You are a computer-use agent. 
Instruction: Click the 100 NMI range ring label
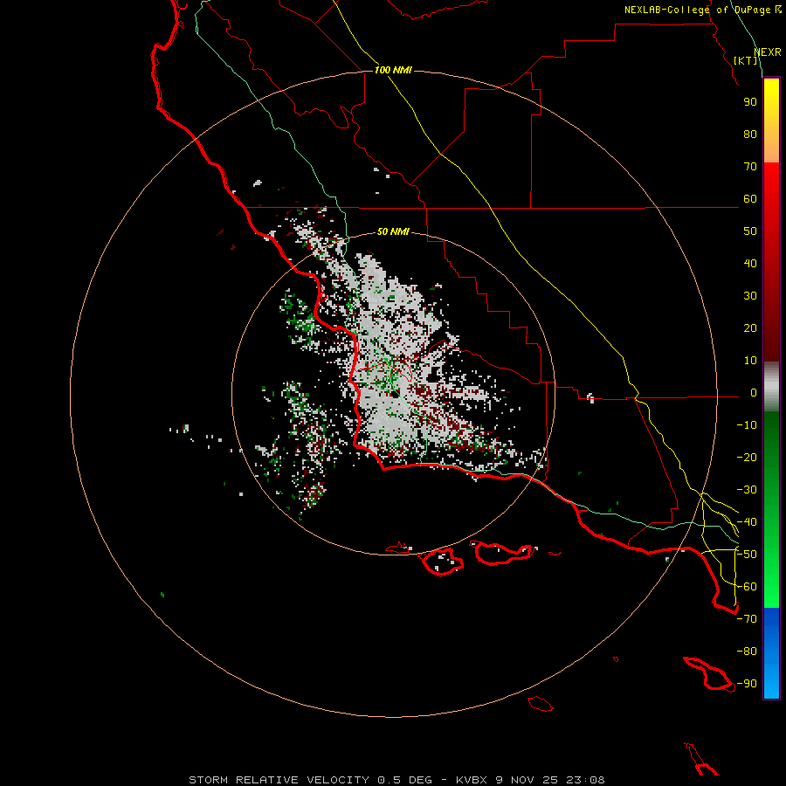[393, 70]
